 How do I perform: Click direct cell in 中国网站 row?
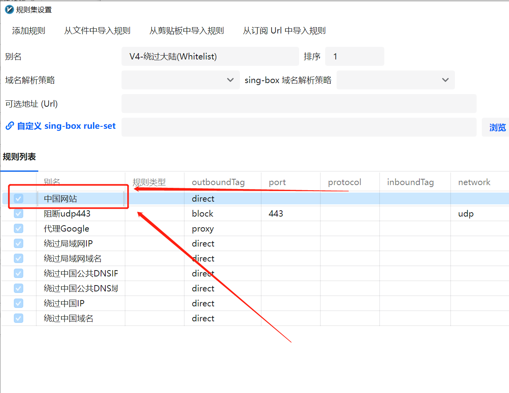[x=203, y=199]
